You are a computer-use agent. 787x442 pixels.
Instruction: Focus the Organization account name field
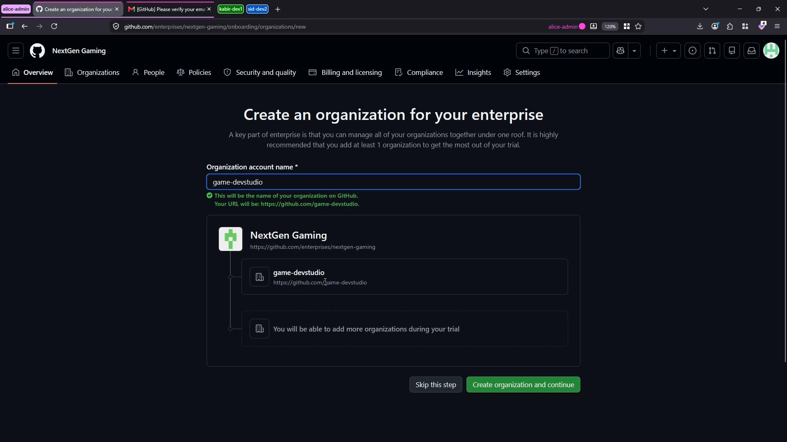pos(393,182)
